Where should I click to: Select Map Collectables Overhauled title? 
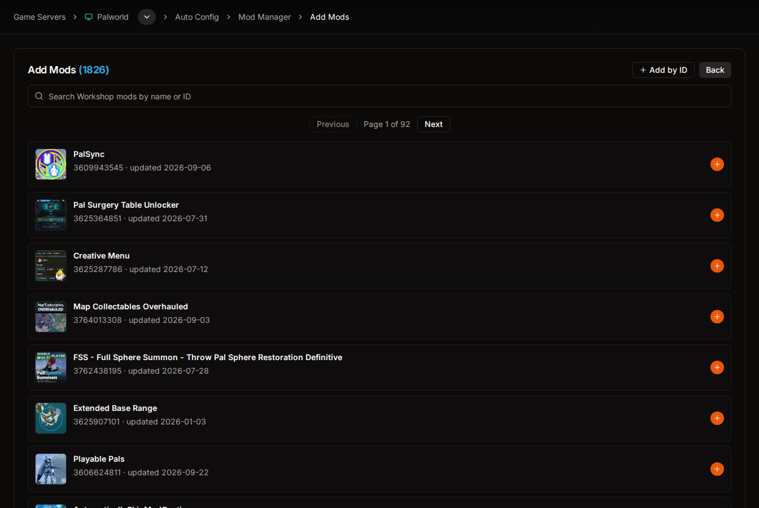(x=130, y=306)
